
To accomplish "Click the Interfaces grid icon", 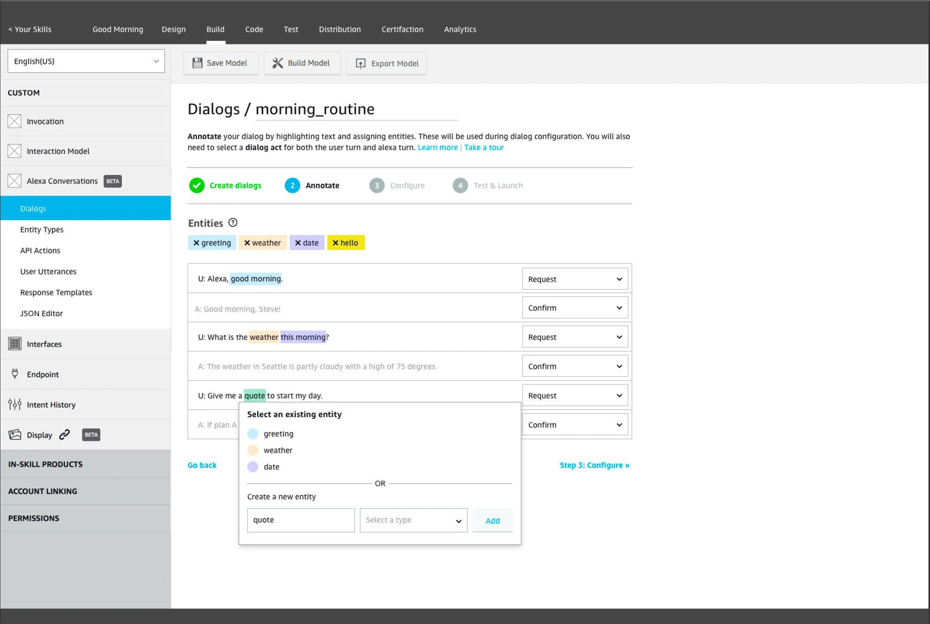I will click(15, 344).
